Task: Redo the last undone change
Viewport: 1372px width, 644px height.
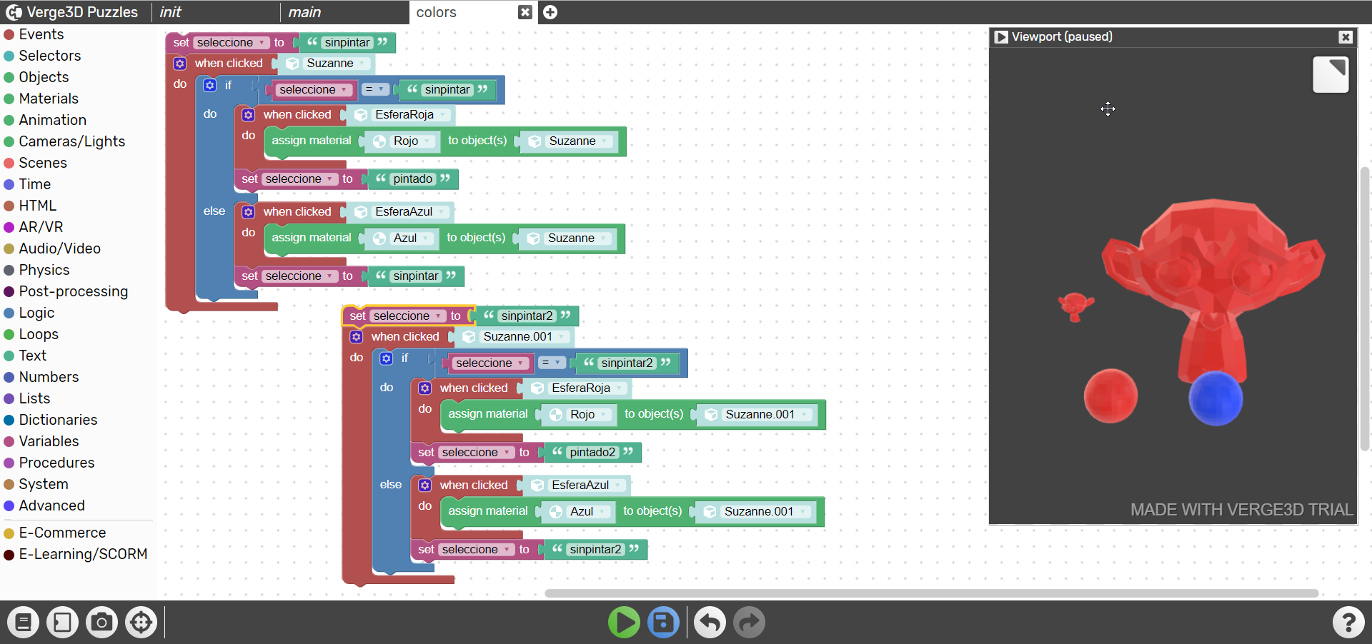Action: click(x=749, y=623)
